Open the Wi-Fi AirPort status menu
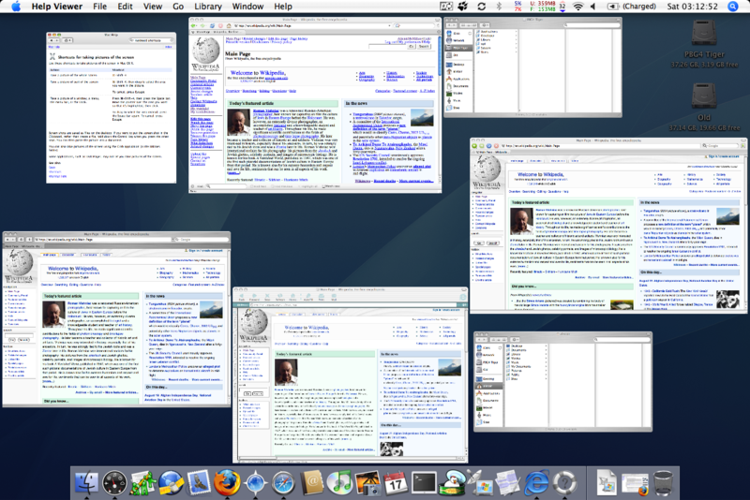This screenshot has width=750, height=500. [x=578, y=7]
